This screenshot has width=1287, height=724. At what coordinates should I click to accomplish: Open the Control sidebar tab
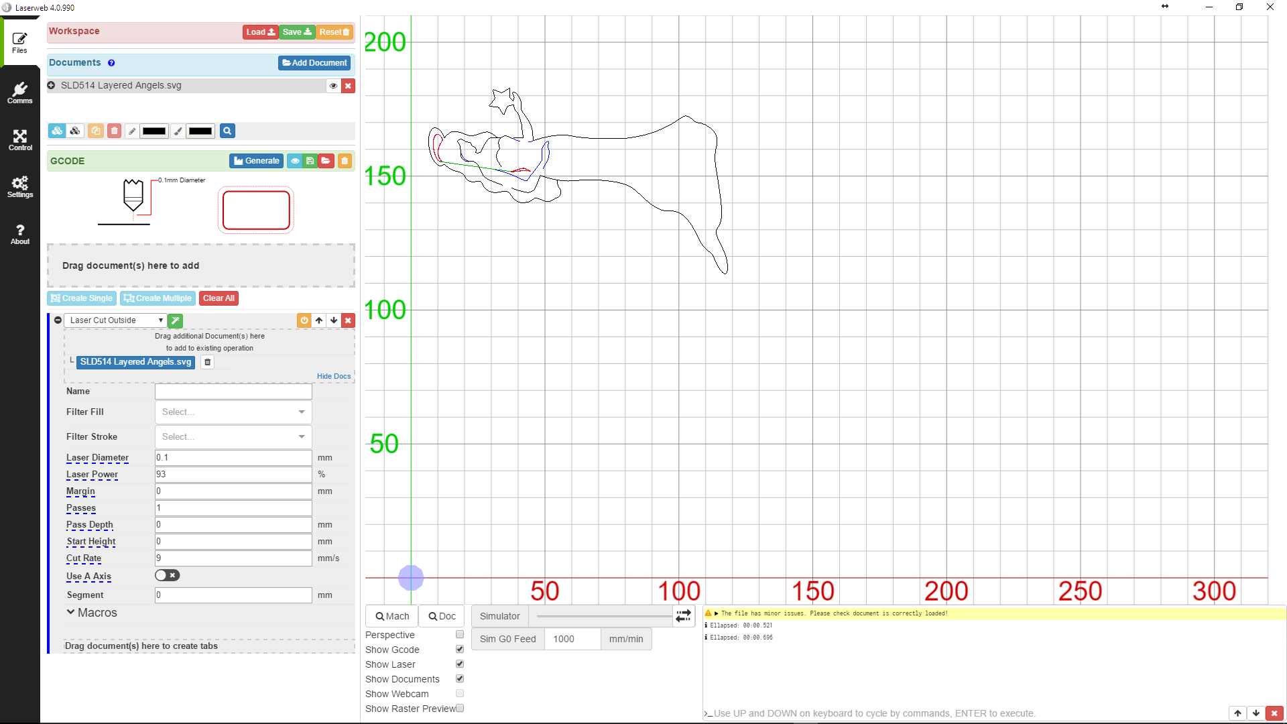(x=20, y=140)
